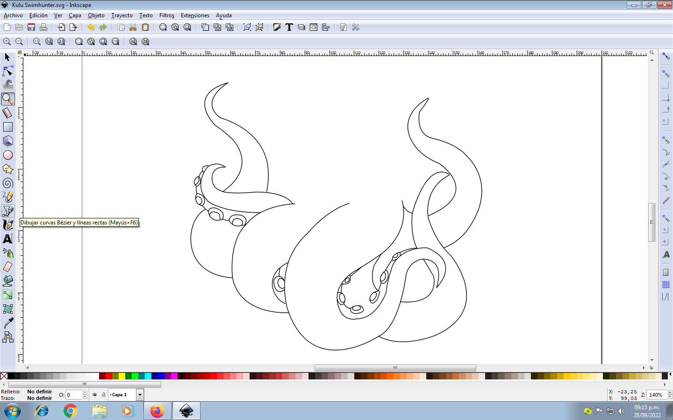673x420 pixels.
Task: Click the Print document icon
Action: point(43,27)
